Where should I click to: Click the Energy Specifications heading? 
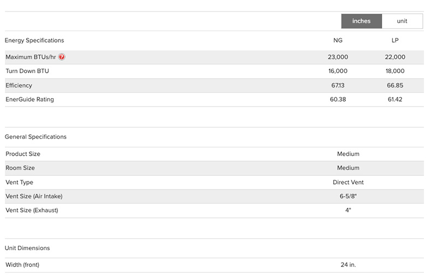34,40
